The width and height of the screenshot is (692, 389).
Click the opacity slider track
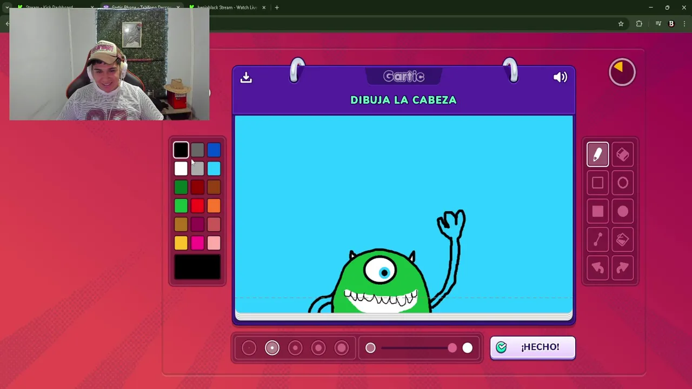pos(419,348)
